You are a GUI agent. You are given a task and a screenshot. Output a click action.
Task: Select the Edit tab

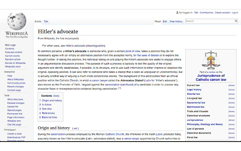(165, 22)
